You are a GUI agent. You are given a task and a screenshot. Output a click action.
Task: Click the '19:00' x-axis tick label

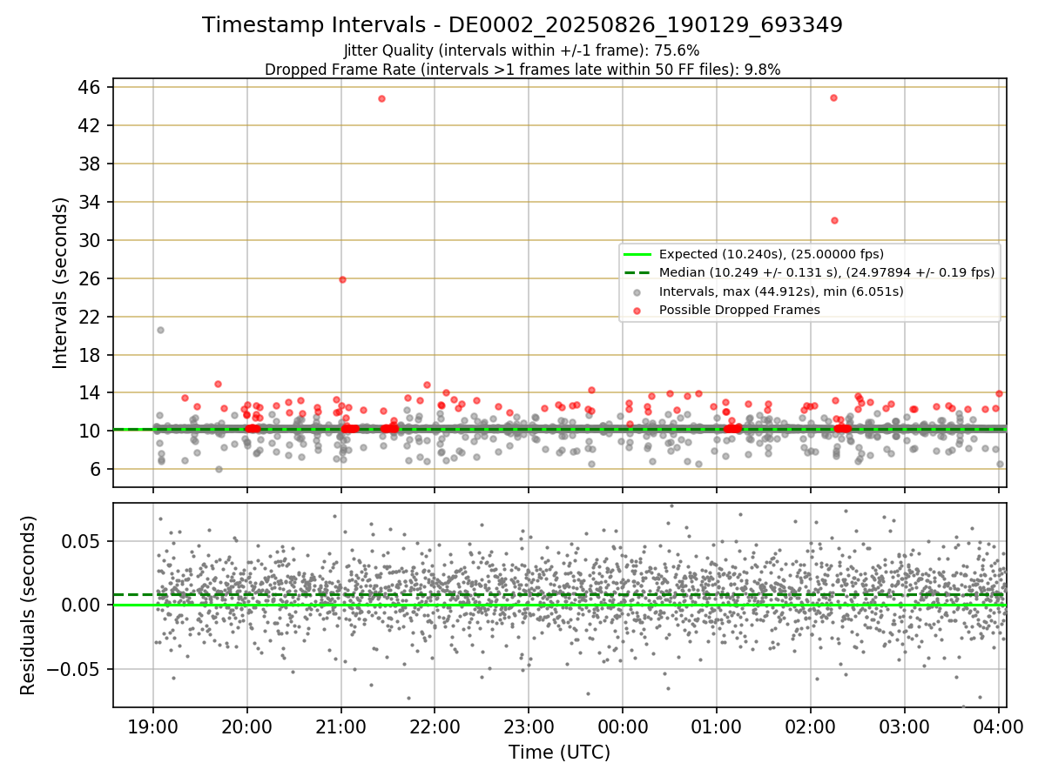coord(153,726)
